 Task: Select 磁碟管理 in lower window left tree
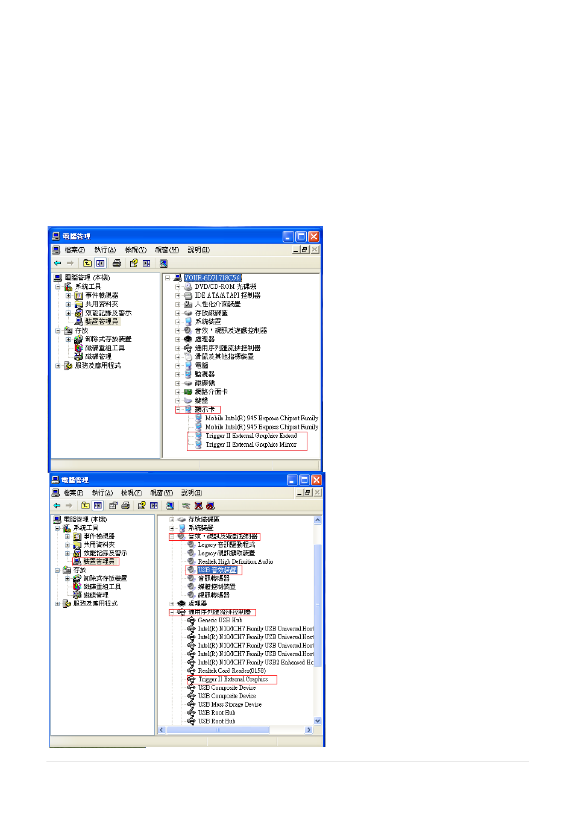(96, 595)
